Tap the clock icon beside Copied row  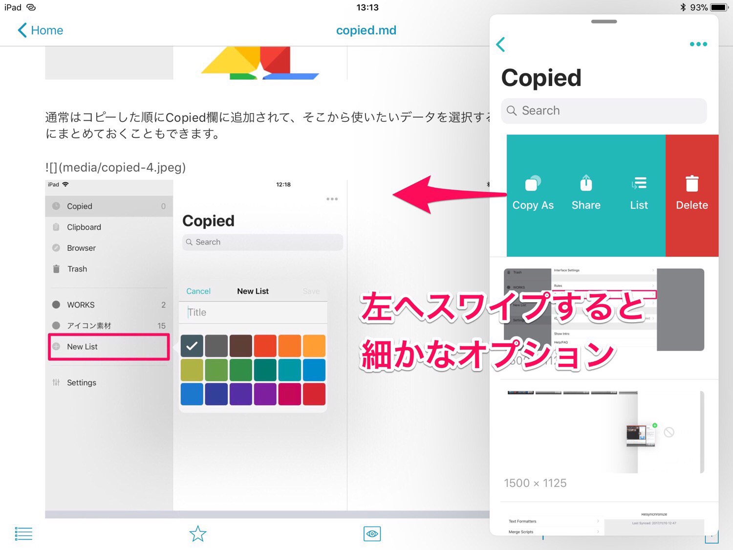point(56,206)
